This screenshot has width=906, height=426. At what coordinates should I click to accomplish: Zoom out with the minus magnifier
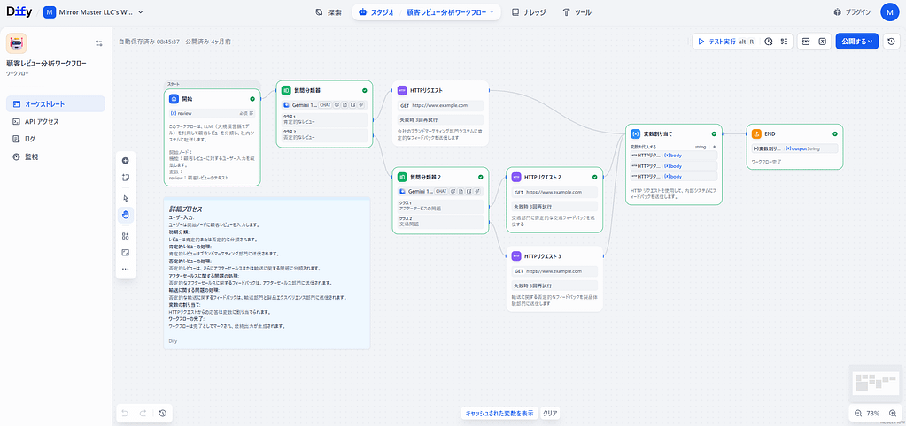(x=858, y=414)
